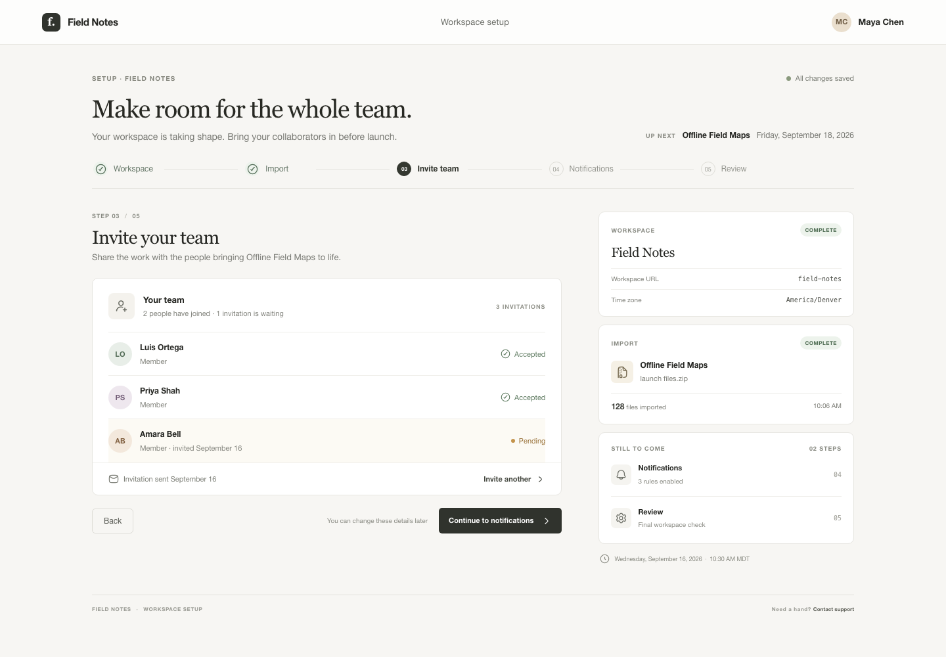Click the Back button
This screenshot has width=946, height=657.
click(x=112, y=521)
